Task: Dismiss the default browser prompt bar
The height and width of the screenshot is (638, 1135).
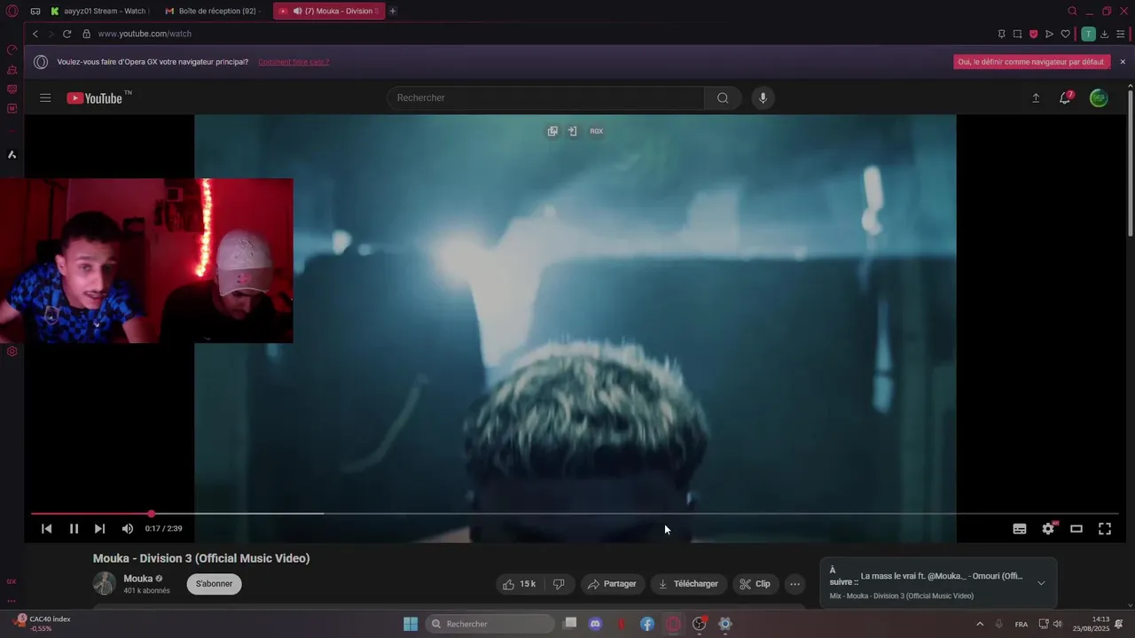Action: point(1123,62)
